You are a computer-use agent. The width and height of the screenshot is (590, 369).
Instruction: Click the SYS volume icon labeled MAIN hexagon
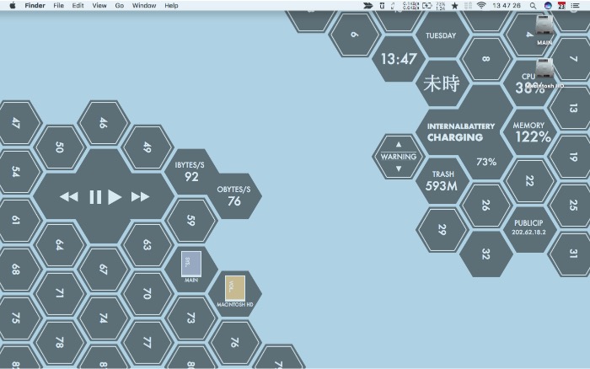pos(191,264)
